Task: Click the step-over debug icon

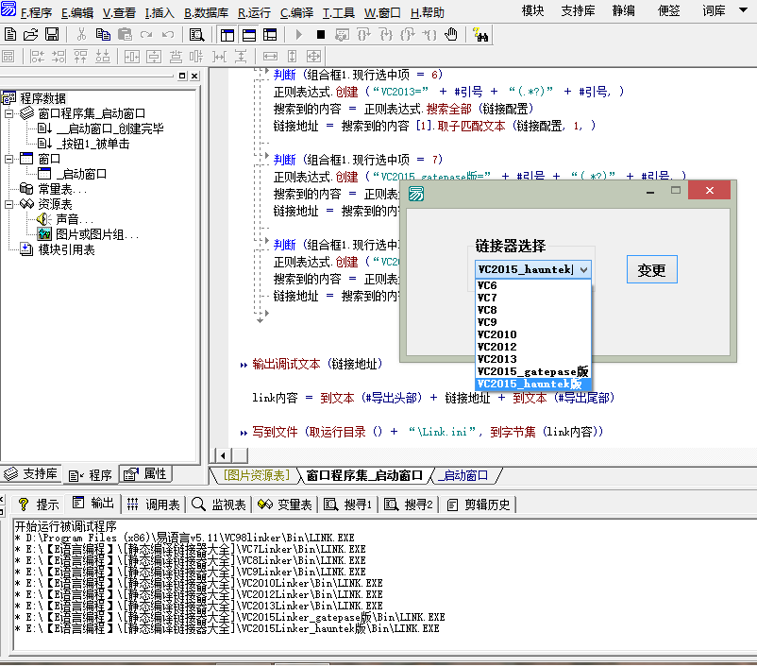Action: [x=363, y=35]
